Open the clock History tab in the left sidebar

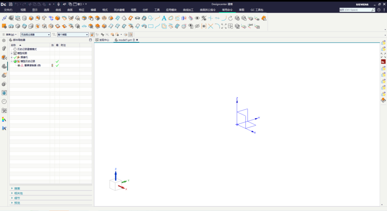coord(4,101)
